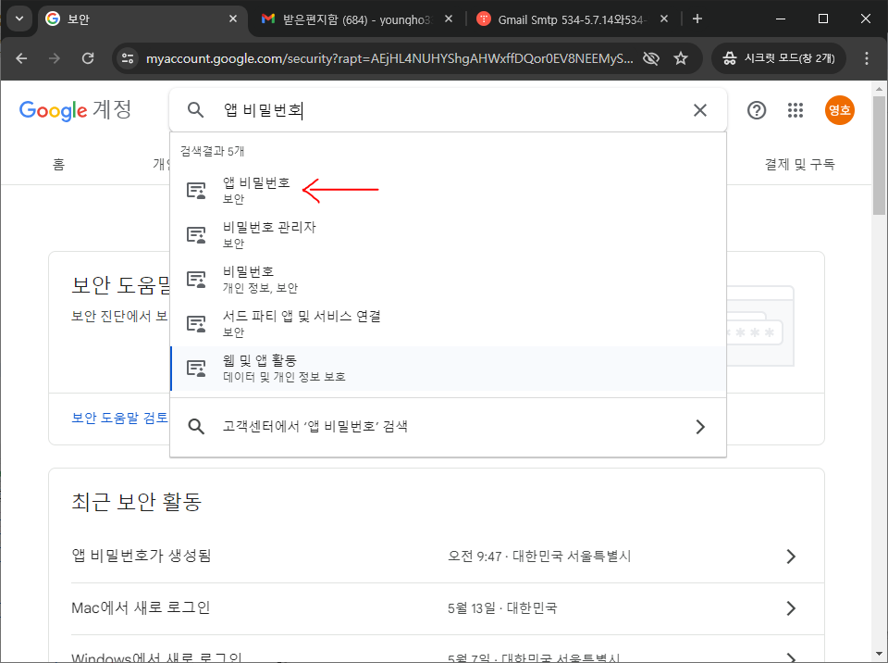Click the chevron on the help center search row
888x663 pixels.
[700, 427]
